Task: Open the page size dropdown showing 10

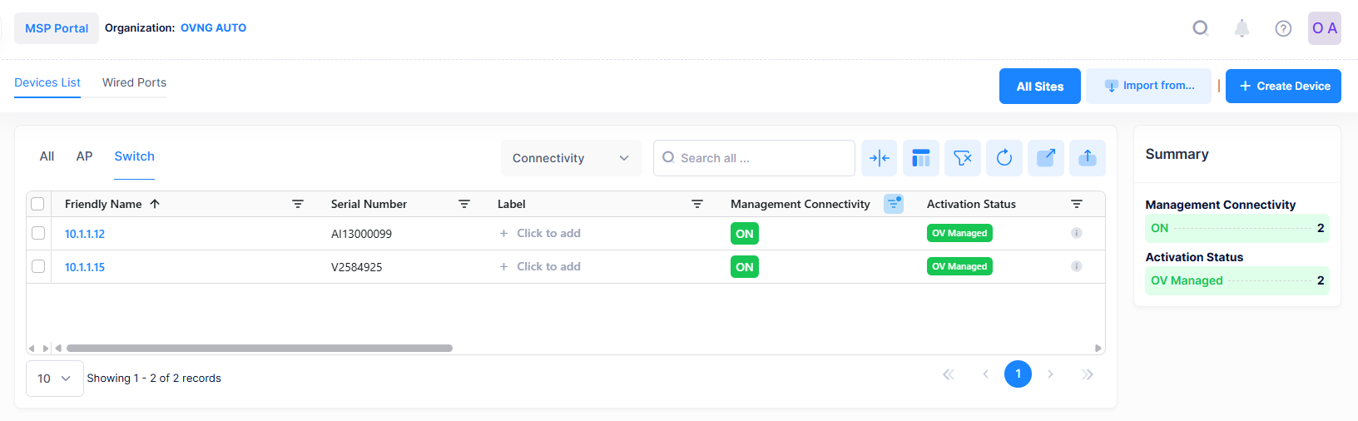Action: pyautogui.click(x=54, y=379)
